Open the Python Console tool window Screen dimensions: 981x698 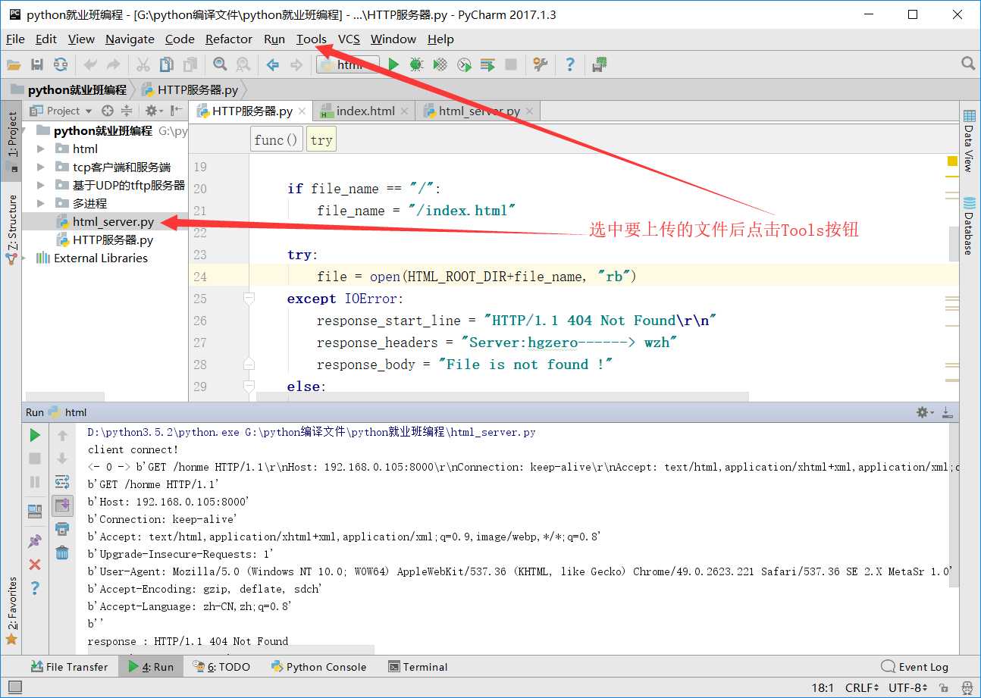(318, 667)
